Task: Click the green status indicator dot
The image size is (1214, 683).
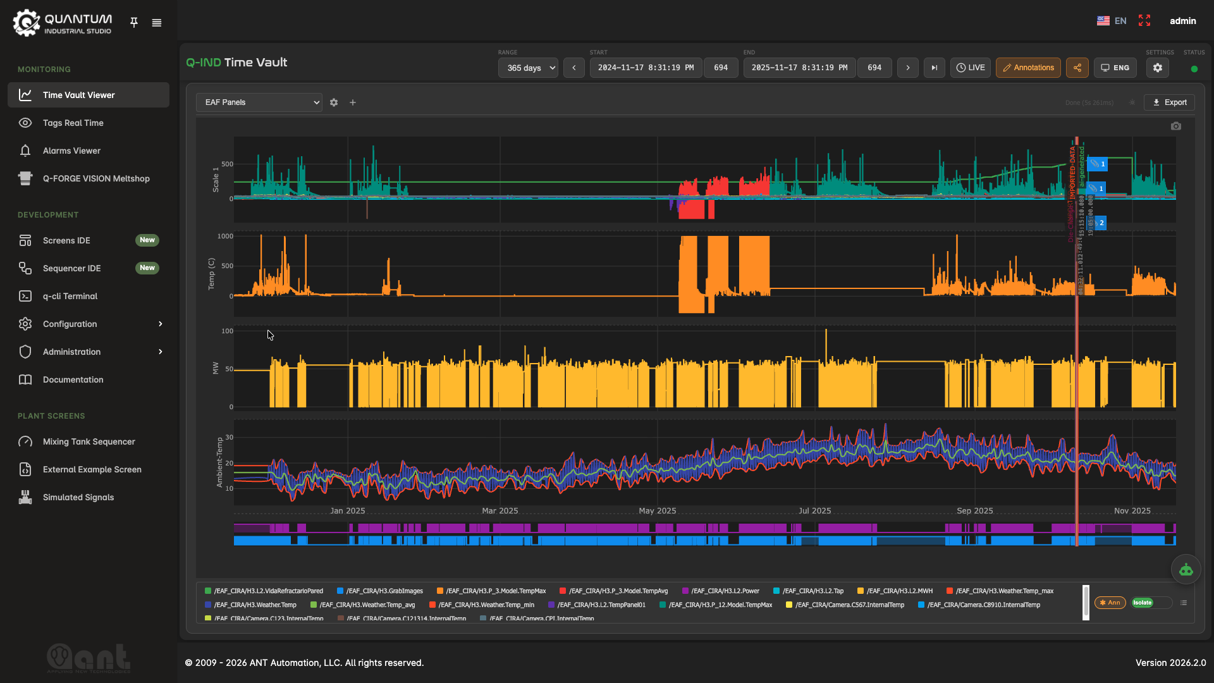Action: pos(1194,69)
